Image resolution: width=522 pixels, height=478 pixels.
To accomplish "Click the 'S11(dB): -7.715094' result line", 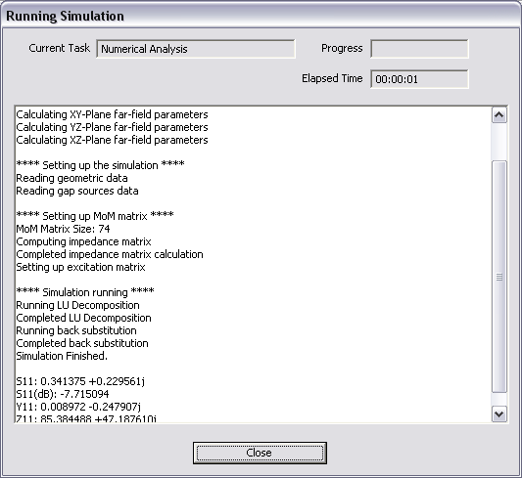I will [x=63, y=394].
